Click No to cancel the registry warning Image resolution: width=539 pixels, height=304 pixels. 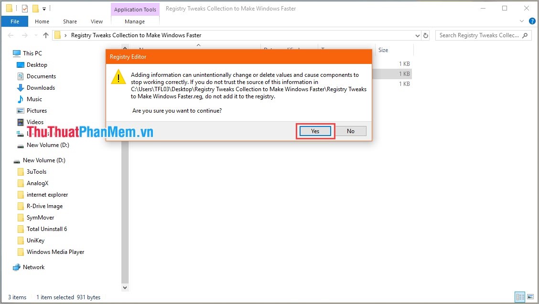click(351, 131)
